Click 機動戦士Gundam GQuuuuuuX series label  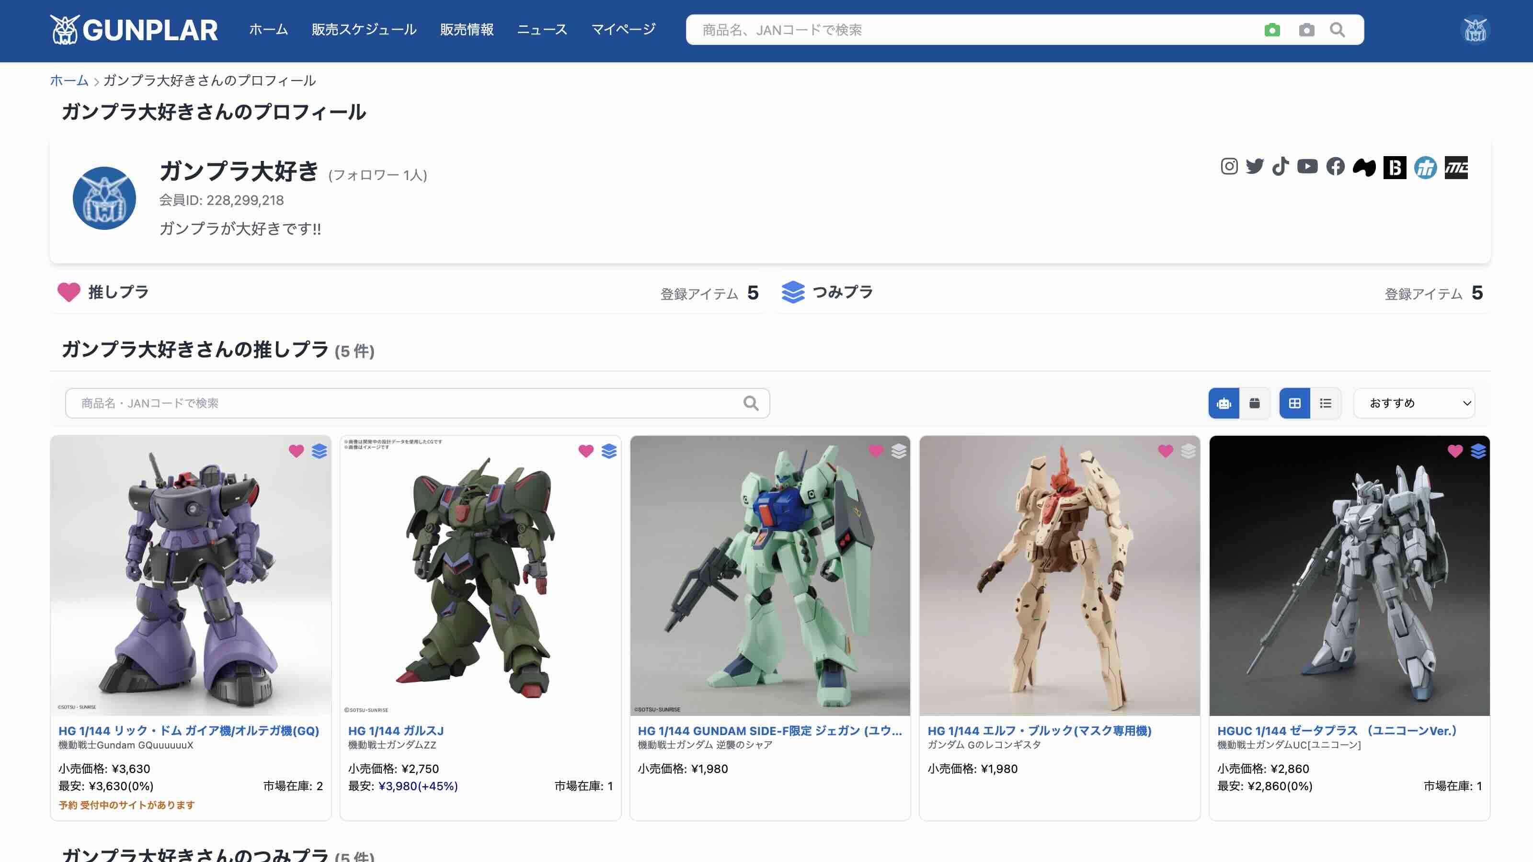(x=126, y=745)
